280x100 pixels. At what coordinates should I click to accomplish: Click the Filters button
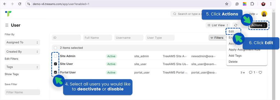pos(217,38)
